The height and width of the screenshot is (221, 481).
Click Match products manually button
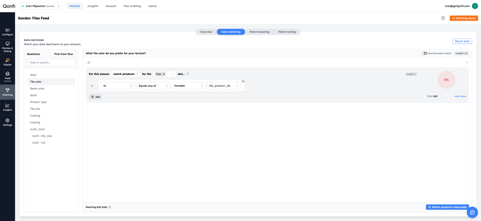pyautogui.click(x=447, y=207)
